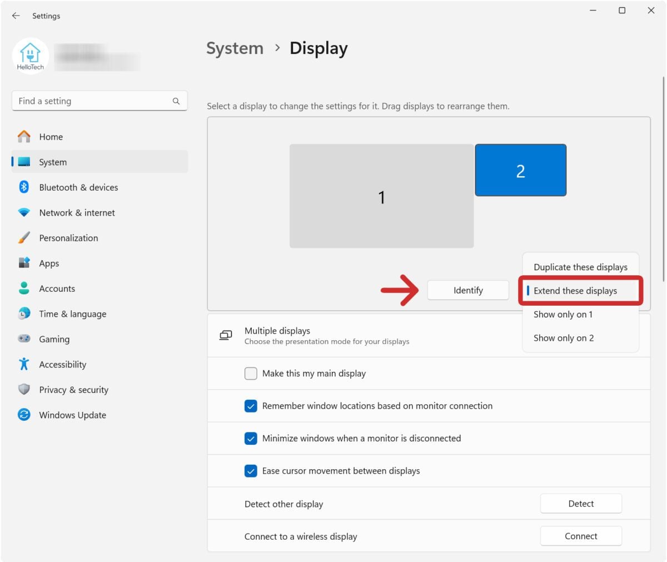This screenshot has width=667, height=562.
Task: Click the Identify button
Action: coord(468,290)
